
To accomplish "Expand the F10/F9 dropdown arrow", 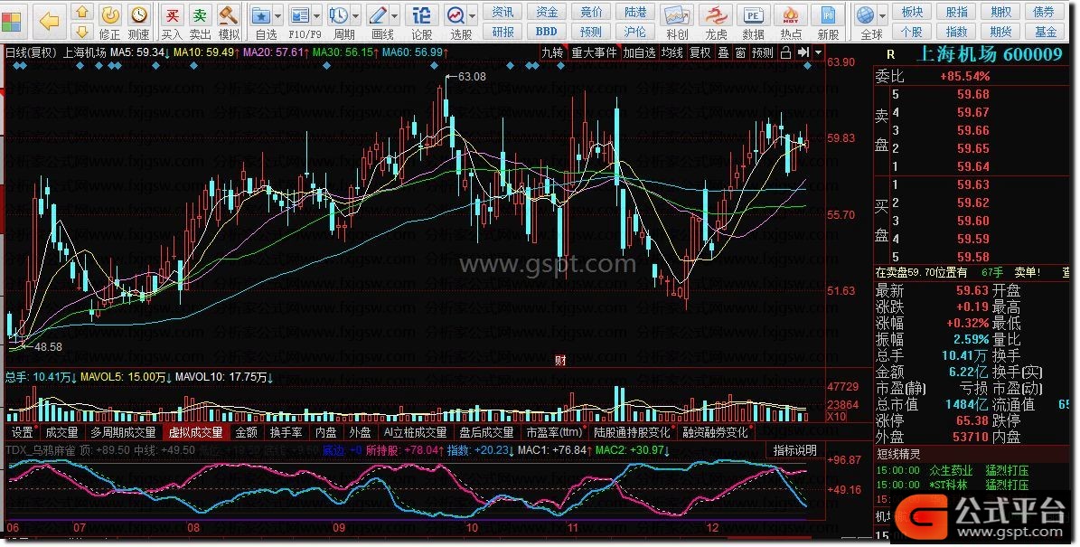I will pyautogui.click(x=317, y=15).
